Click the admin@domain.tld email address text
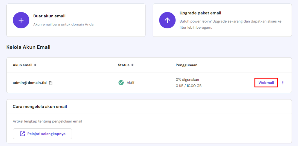 [30, 83]
